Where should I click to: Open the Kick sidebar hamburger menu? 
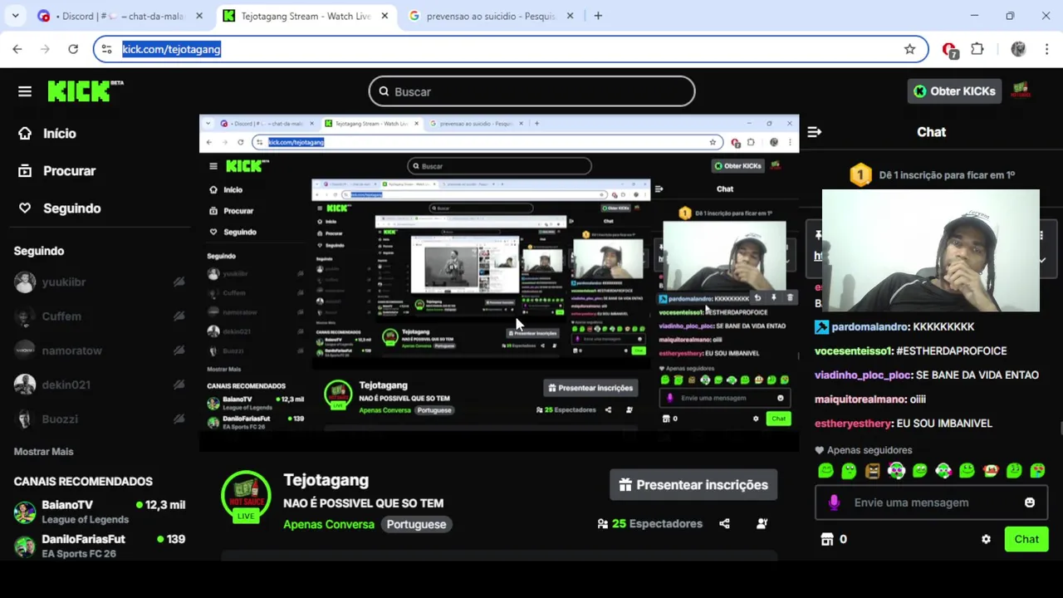pyautogui.click(x=24, y=91)
